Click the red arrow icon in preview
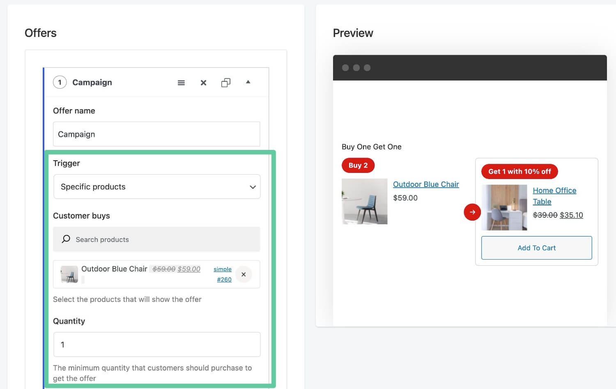This screenshot has height=389, width=616. [472, 212]
